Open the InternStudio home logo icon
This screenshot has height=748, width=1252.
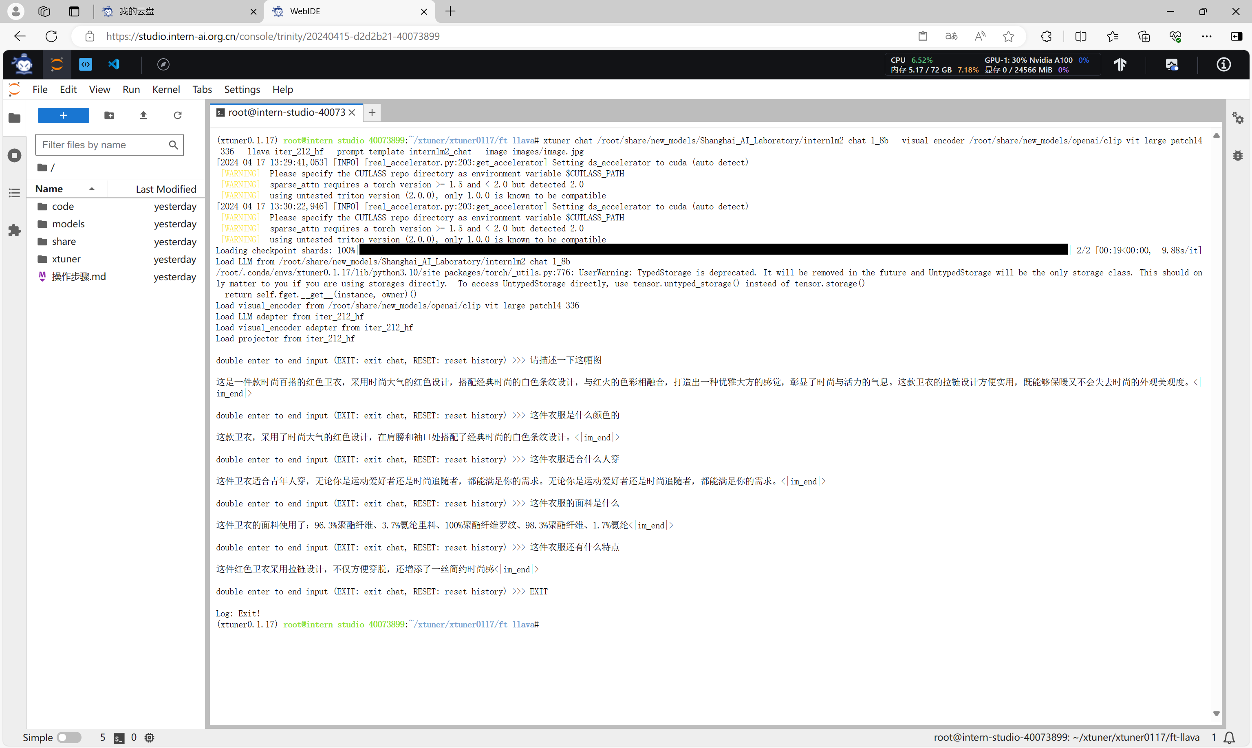tap(23, 64)
